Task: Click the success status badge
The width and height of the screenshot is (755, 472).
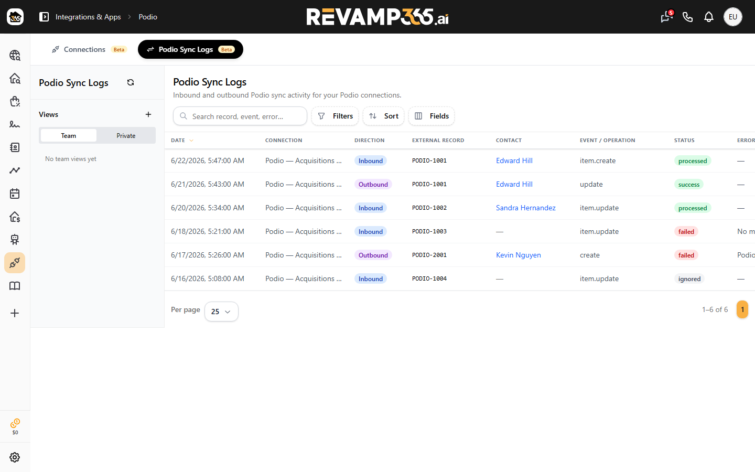Action: coord(689,184)
